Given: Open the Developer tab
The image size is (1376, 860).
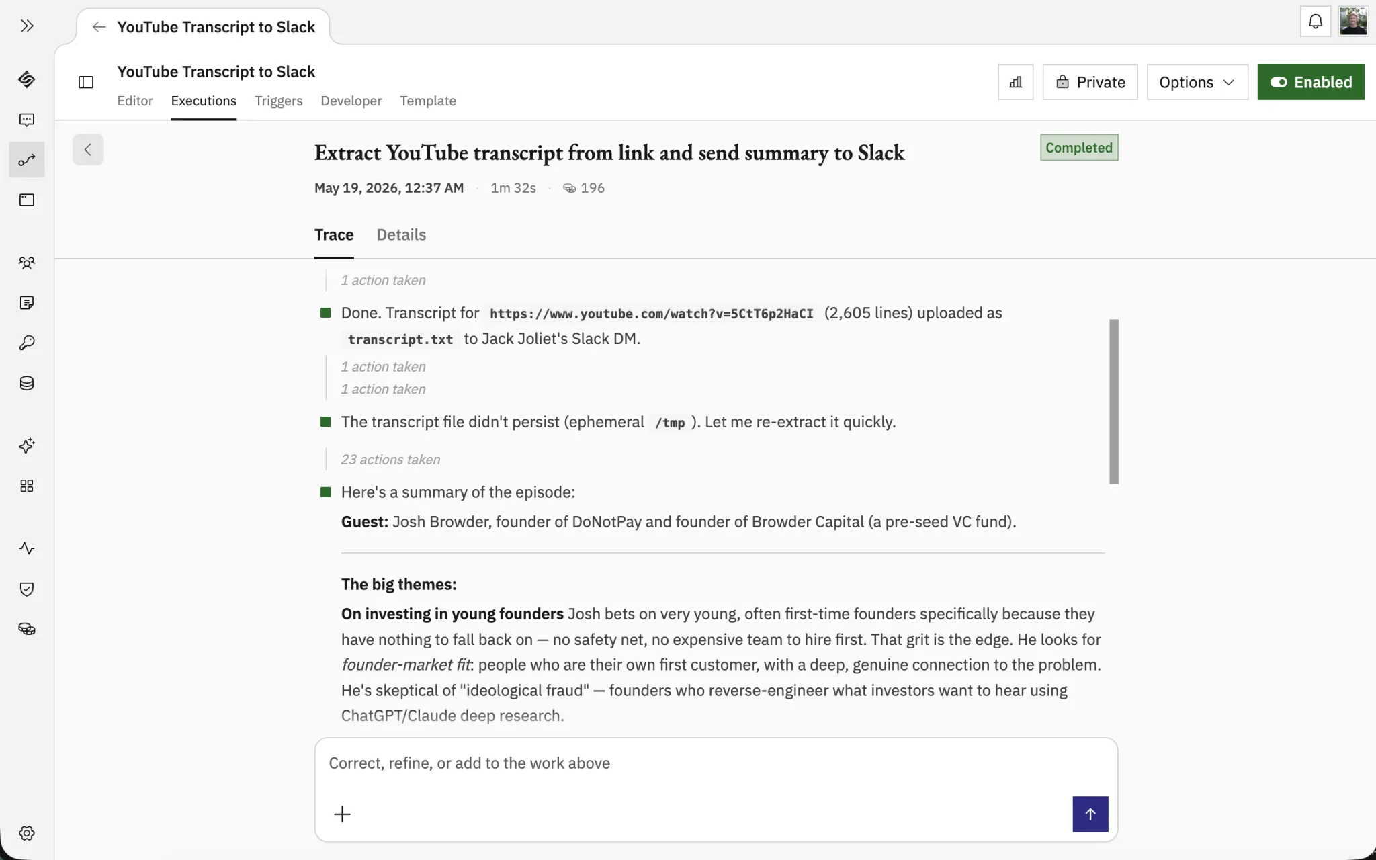Looking at the screenshot, I should 351,101.
